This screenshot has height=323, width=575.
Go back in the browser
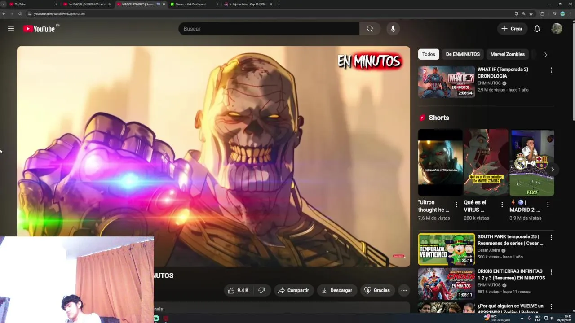[x=4, y=14]
